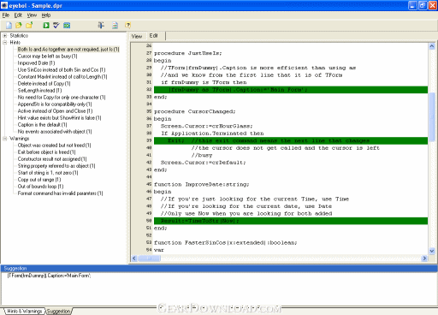Open the Help menu
Viewport: 438px width, 315px height.
(46, 15)
